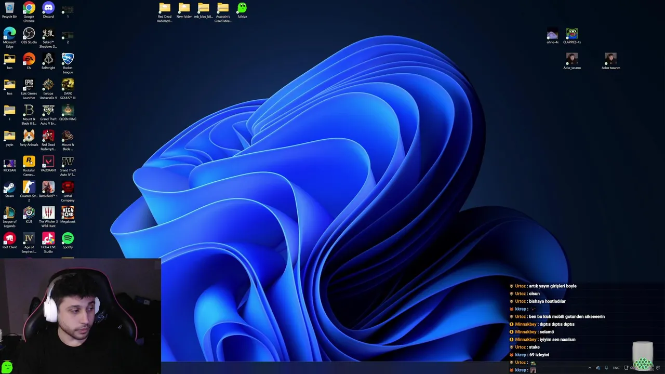Select the KICKBAN video file icon
Viewport: 665px width, 374px height.
pyautogui.click(x=9, y=164)
